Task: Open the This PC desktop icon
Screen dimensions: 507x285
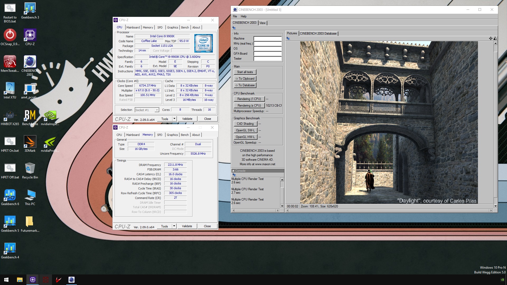Action: coord(30,197)
